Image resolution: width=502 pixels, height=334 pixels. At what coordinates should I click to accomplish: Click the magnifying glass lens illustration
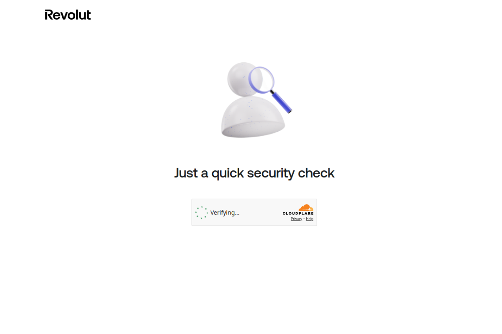[262, 79]
